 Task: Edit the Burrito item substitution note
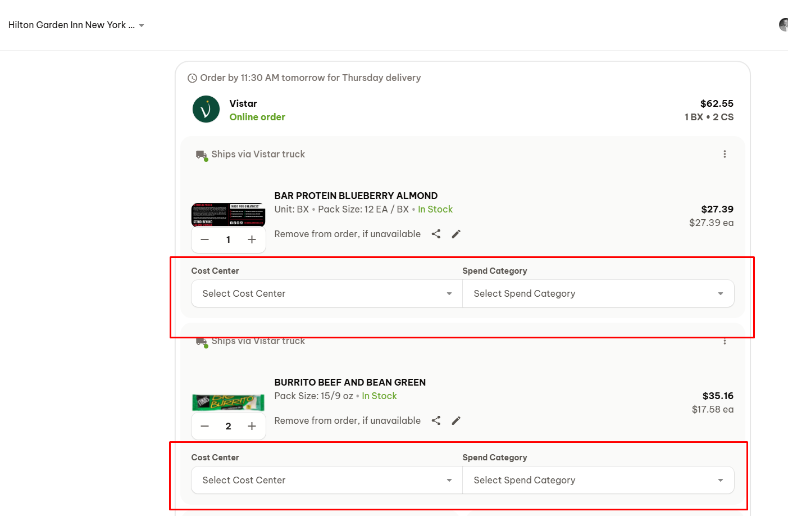tap(456, 420)
